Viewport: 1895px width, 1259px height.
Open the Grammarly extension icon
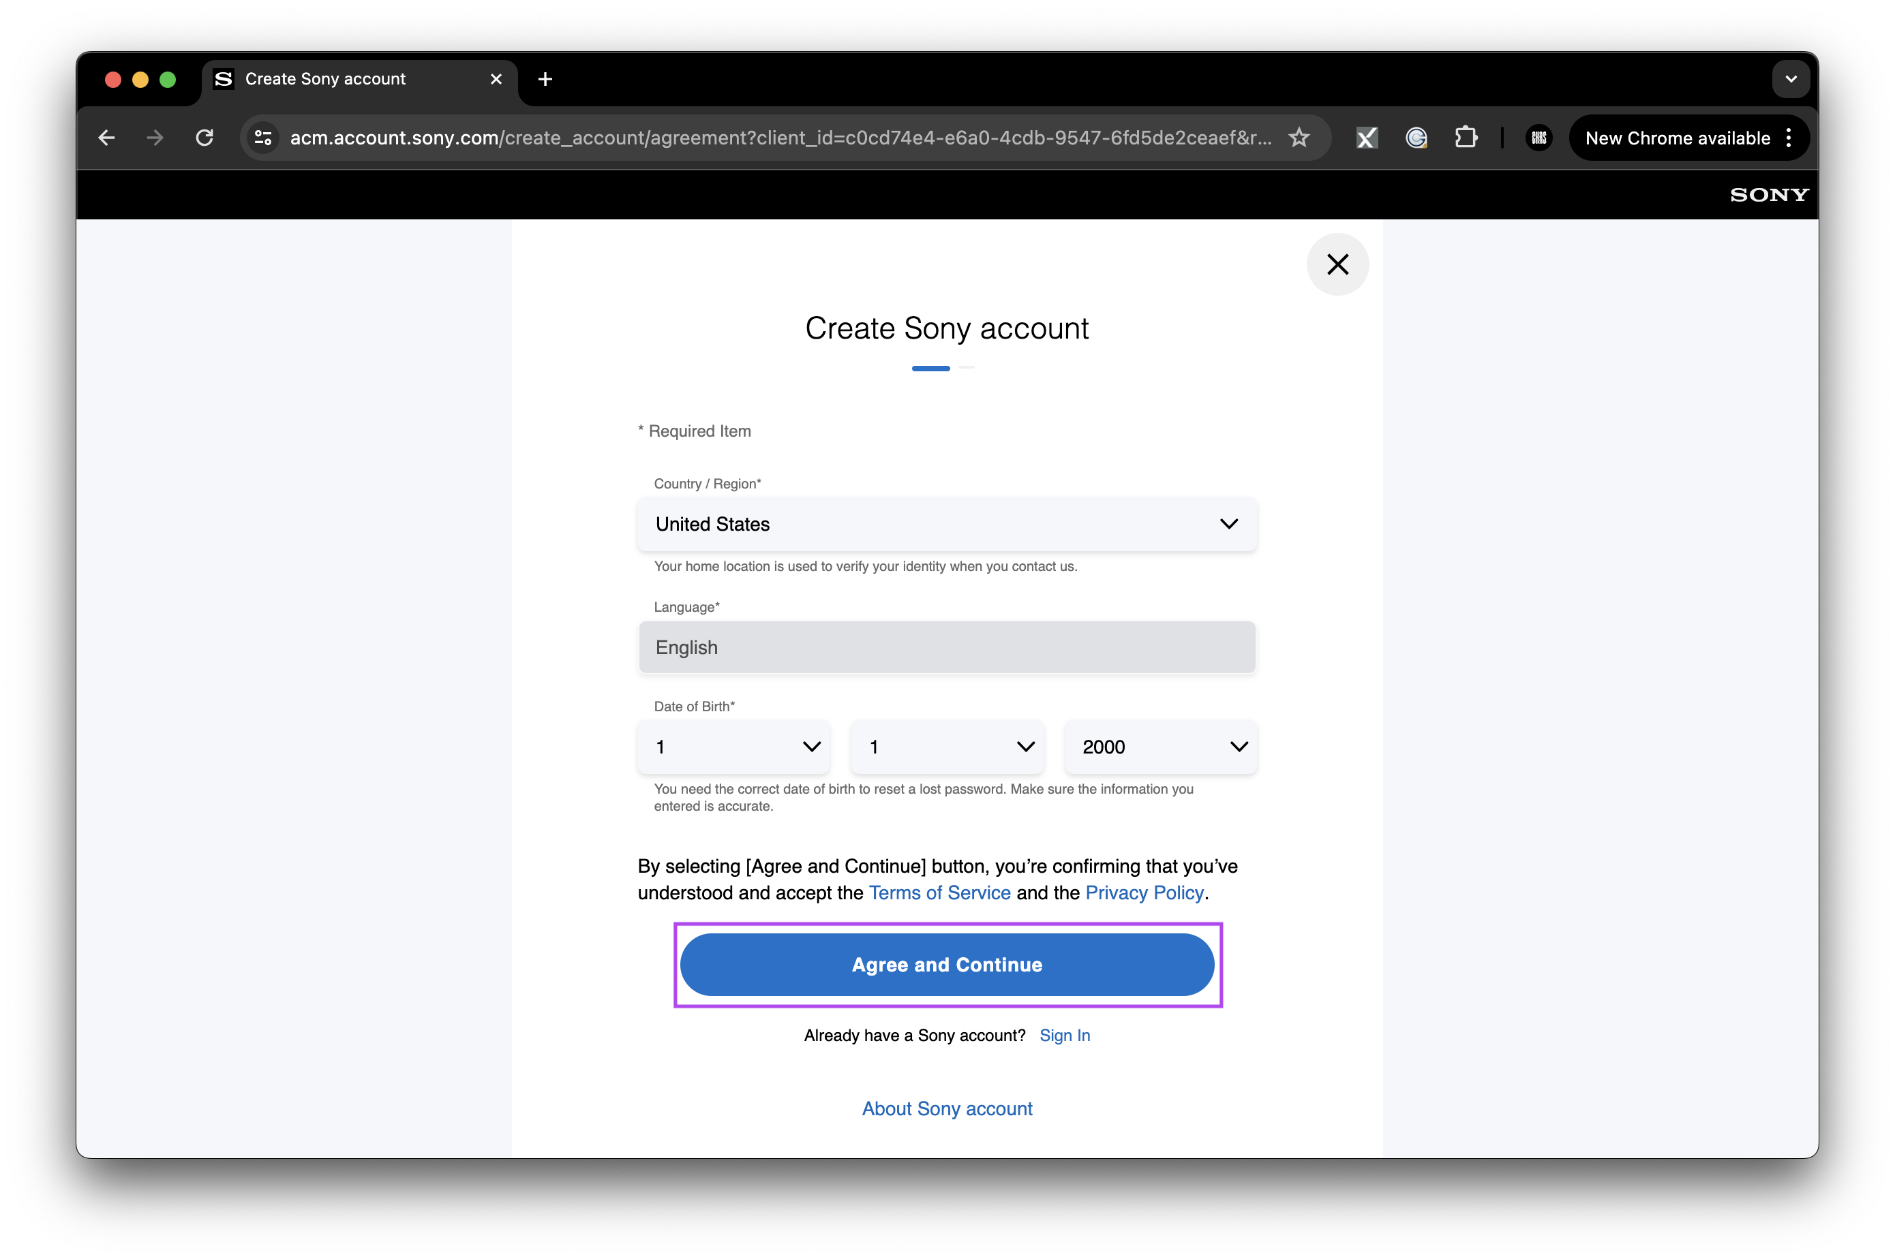(1416, 138)
